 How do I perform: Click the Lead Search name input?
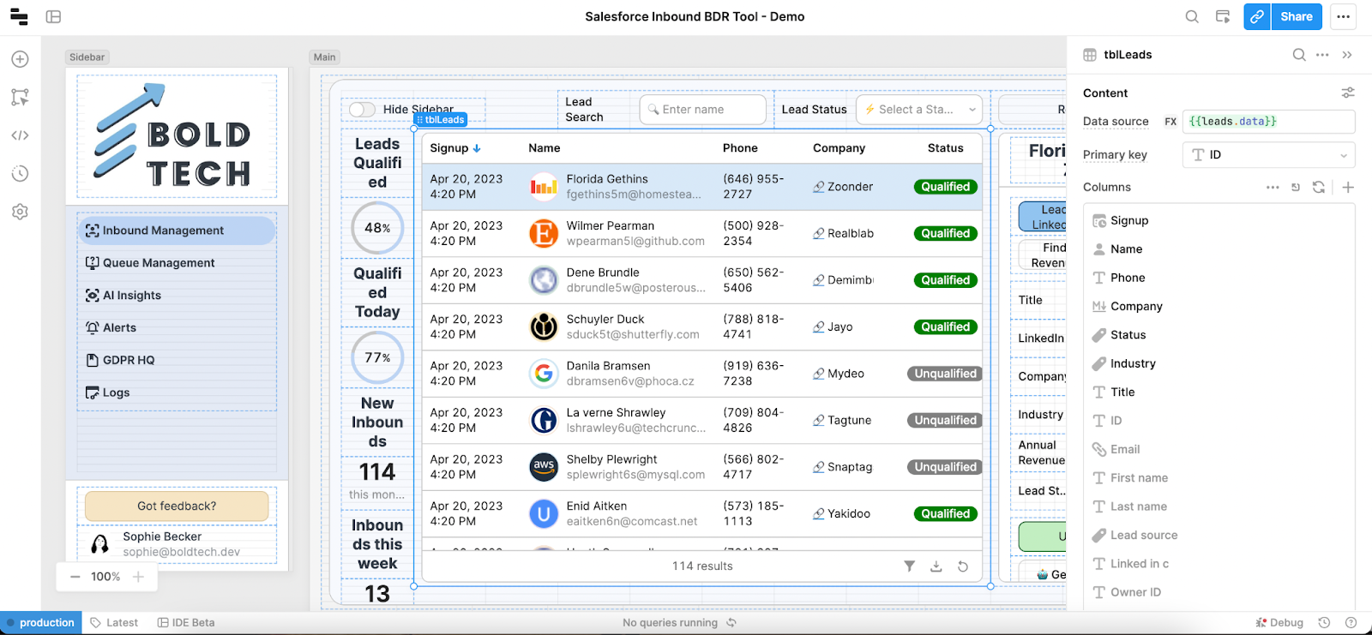[703, 110]
